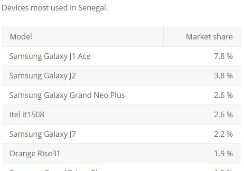Click the 2.2 % market share value
The height and width of the screenshot is (171, 244).
[223, 134]
